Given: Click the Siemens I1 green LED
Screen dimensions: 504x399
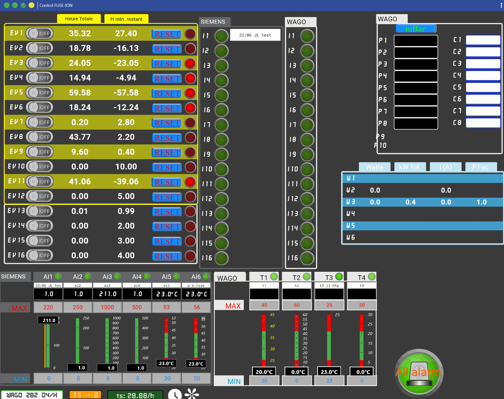Looking at the screenshot, I should (x=221, y=36).
